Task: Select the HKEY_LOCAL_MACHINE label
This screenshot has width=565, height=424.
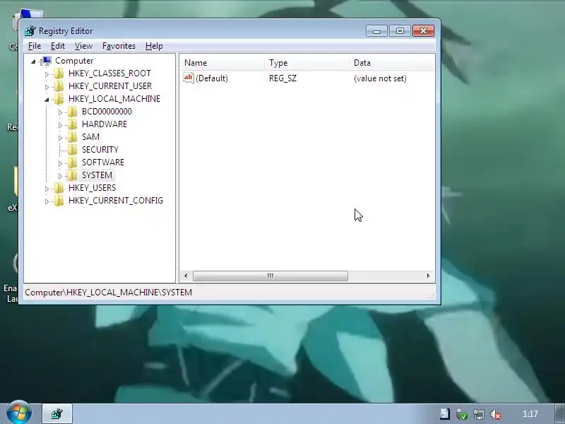Action: (114, 99)
